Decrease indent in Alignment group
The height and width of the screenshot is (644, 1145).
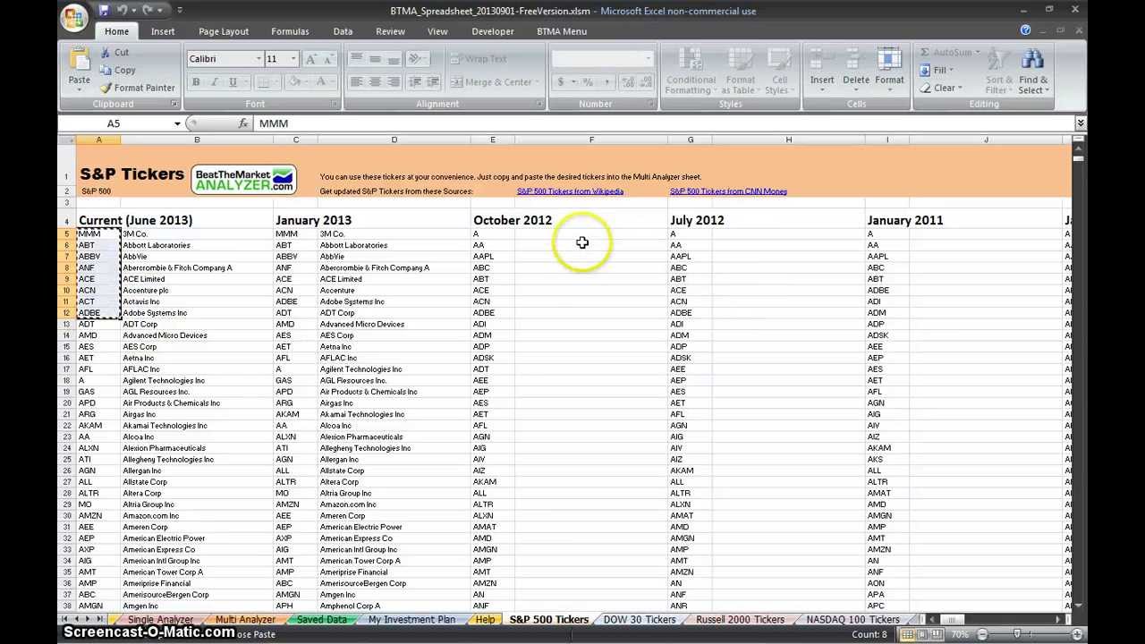click(414, 82)
